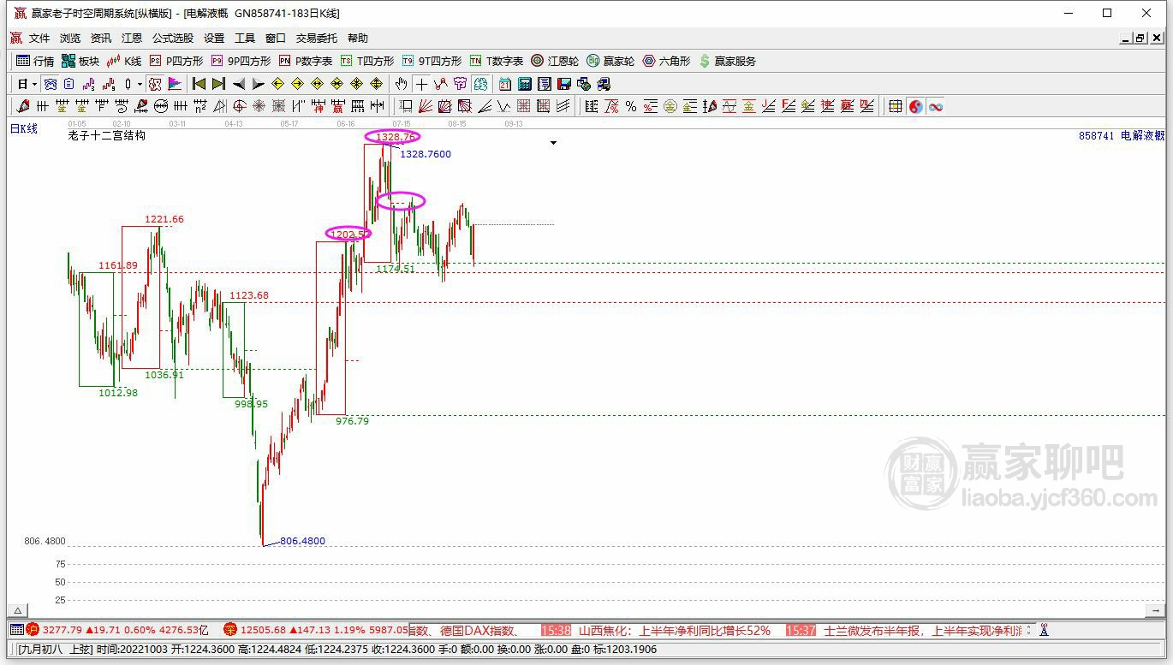Restore the inner chart window via MDI restore button

(1140, 39)
